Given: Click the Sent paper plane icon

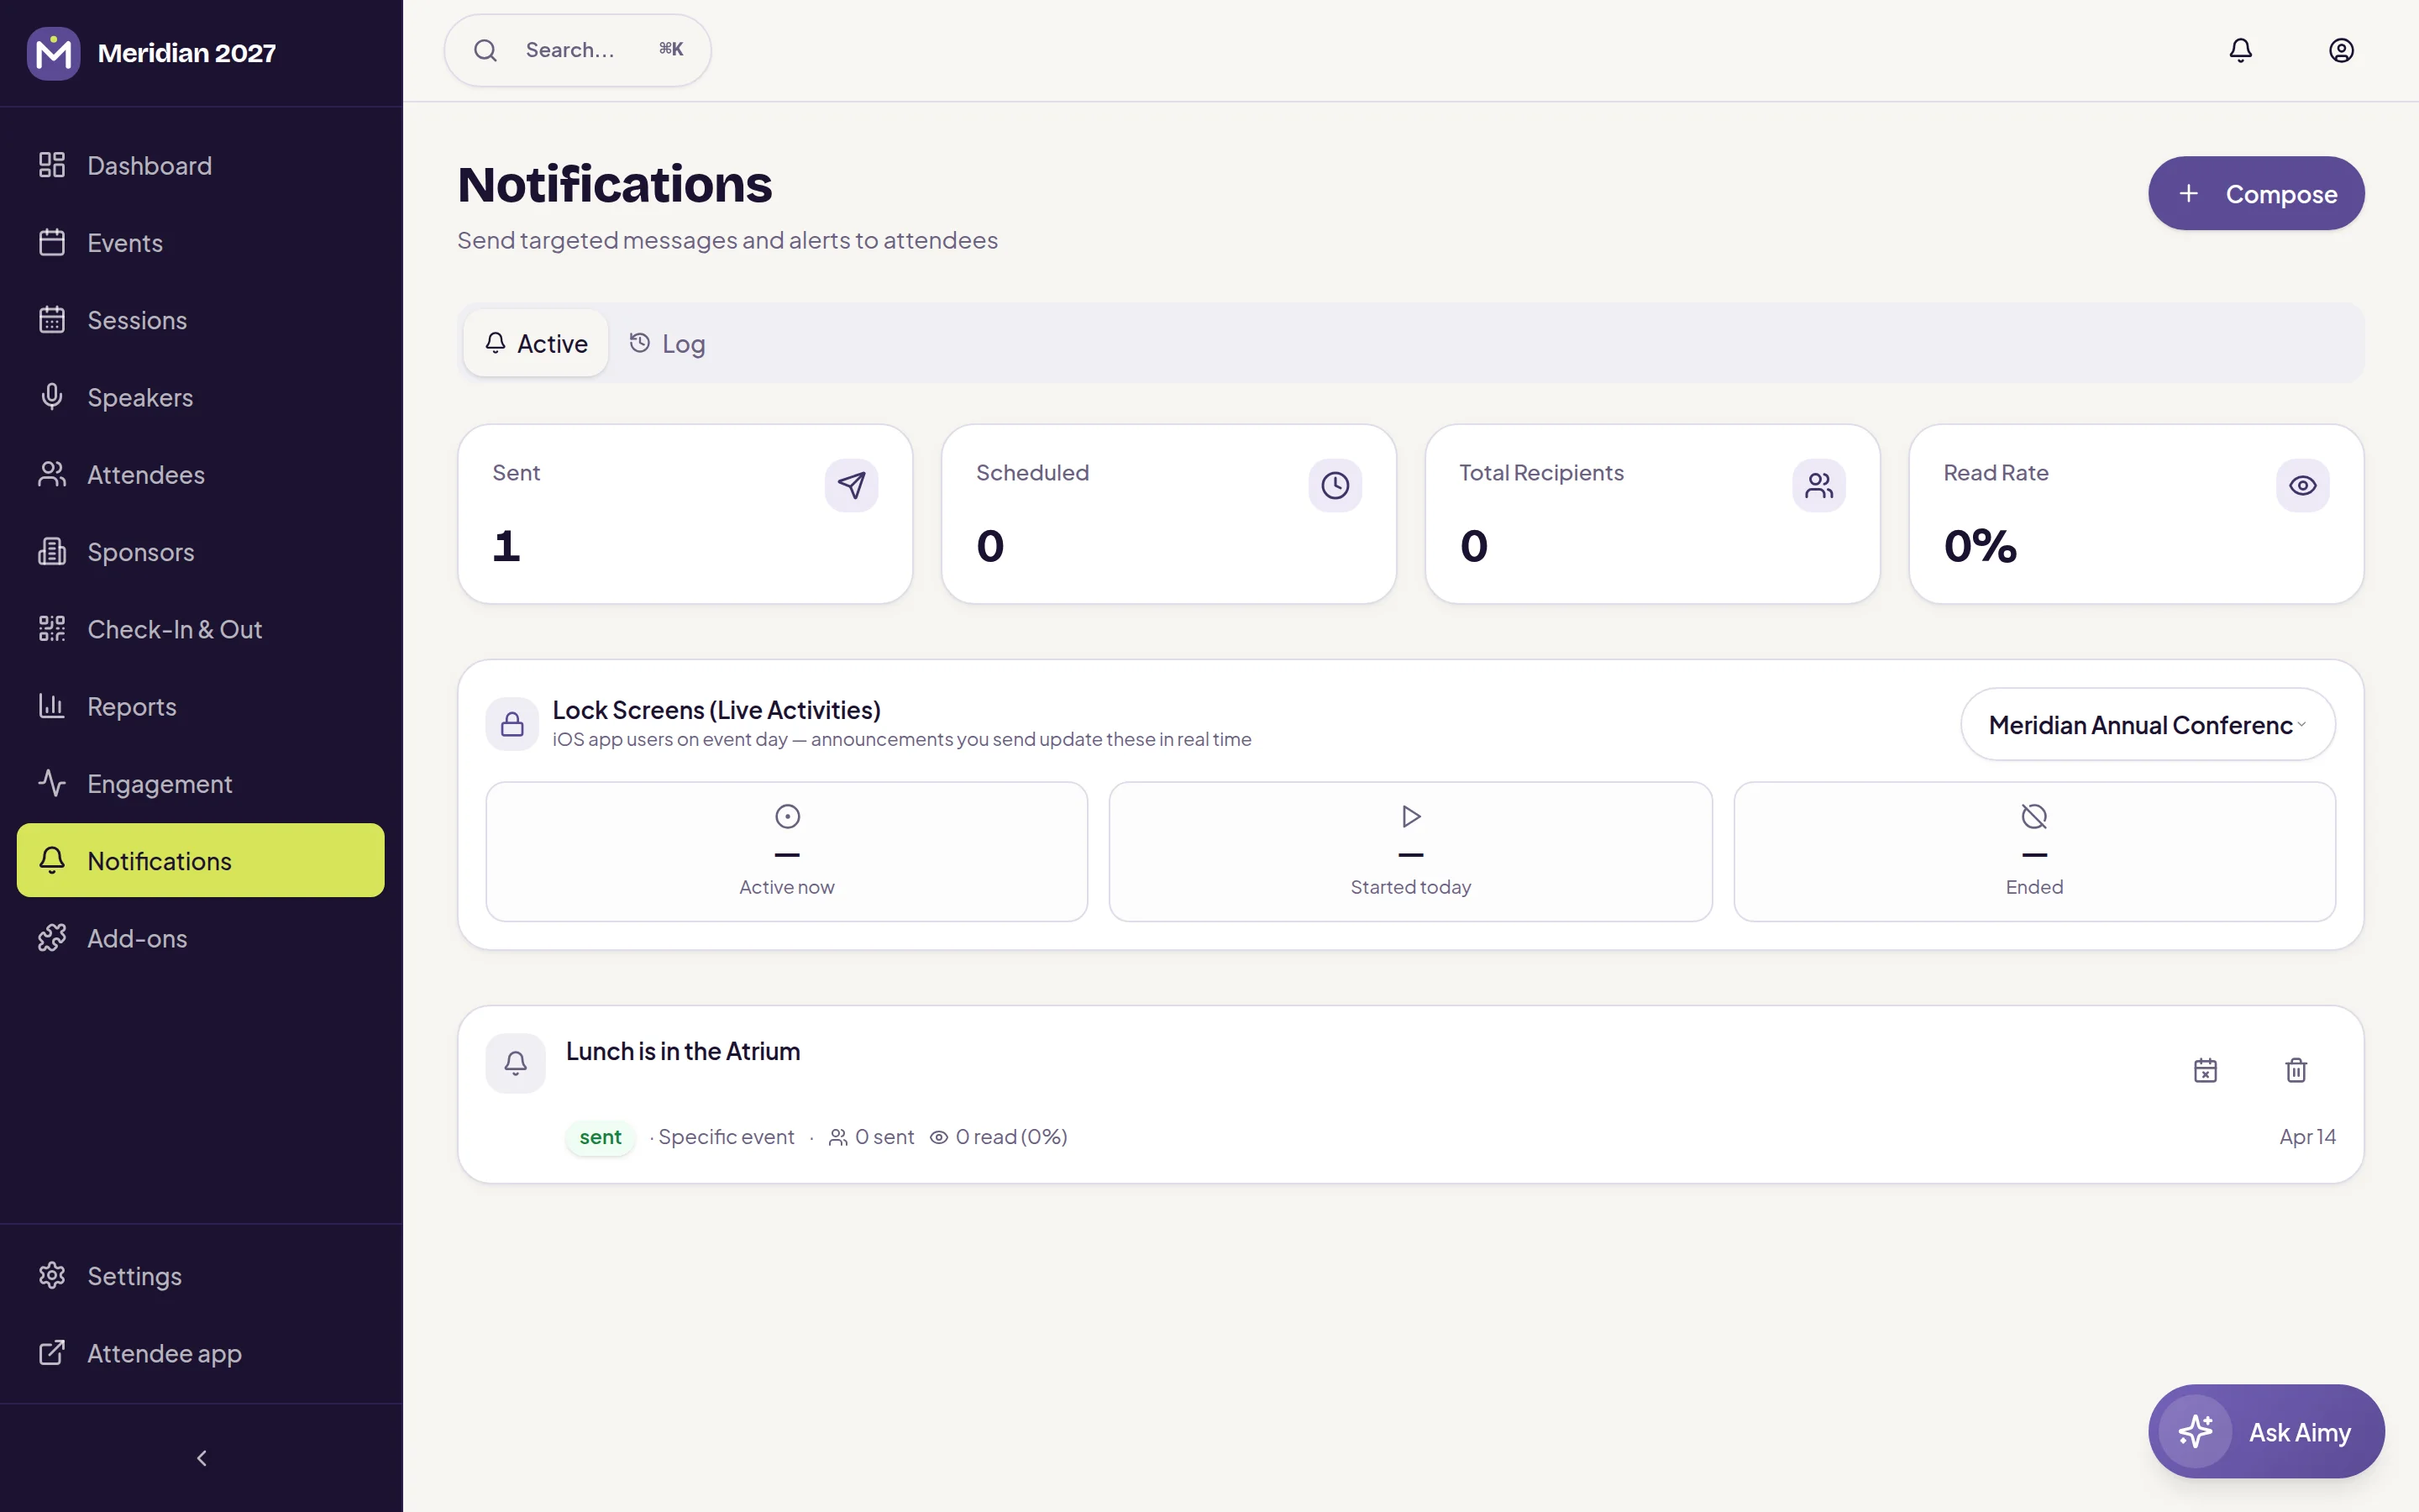Looking at the screenshot, I should pos(851,485).
